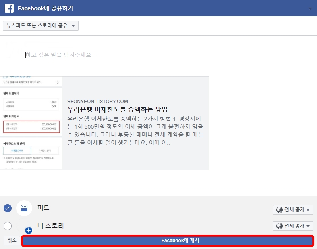Click the SEONYEON.TISTORY.COM source text
This screenshot has height=249, width=317.
point(97,101)
